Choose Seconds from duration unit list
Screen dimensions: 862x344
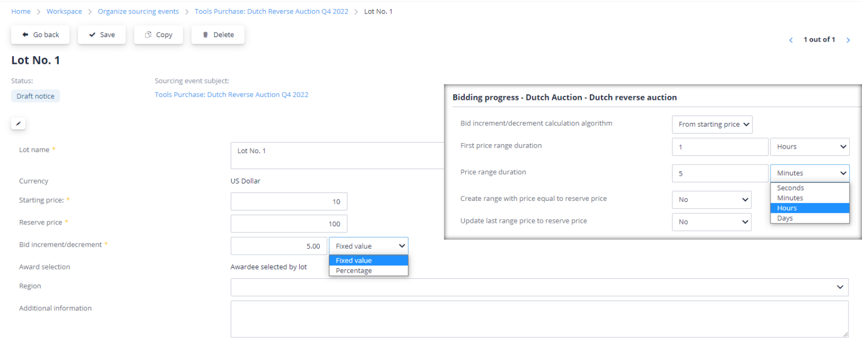790,188
